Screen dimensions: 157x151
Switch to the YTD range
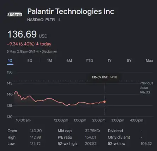[89, 61]
